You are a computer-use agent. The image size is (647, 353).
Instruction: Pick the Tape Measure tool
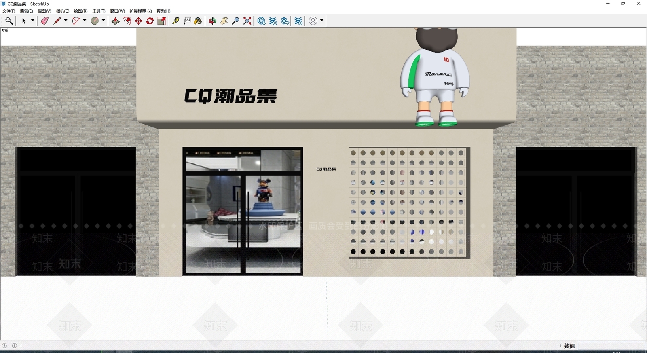175,21
